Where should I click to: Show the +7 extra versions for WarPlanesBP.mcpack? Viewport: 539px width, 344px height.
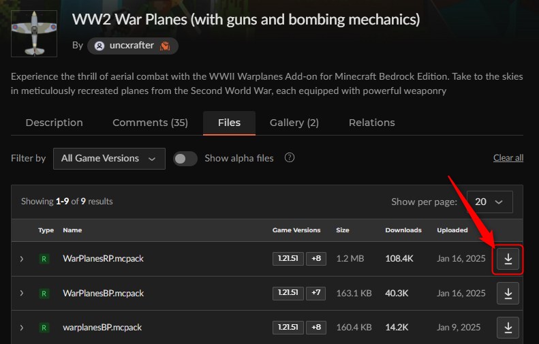[x=316, y=293]
